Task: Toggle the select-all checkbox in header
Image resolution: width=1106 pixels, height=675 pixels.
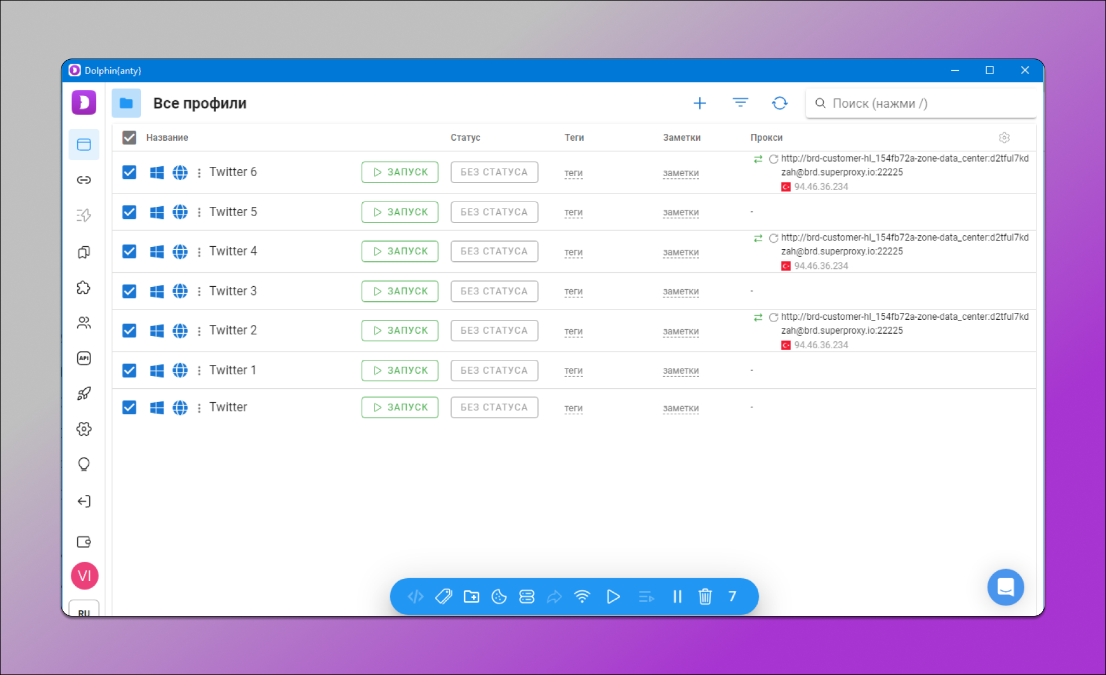Action: coord(129,137)
